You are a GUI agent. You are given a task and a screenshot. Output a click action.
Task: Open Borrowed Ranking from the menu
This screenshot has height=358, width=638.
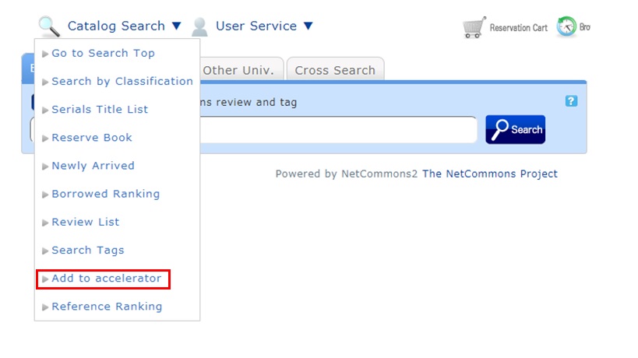pyautogui.click(x=105, y=194)
